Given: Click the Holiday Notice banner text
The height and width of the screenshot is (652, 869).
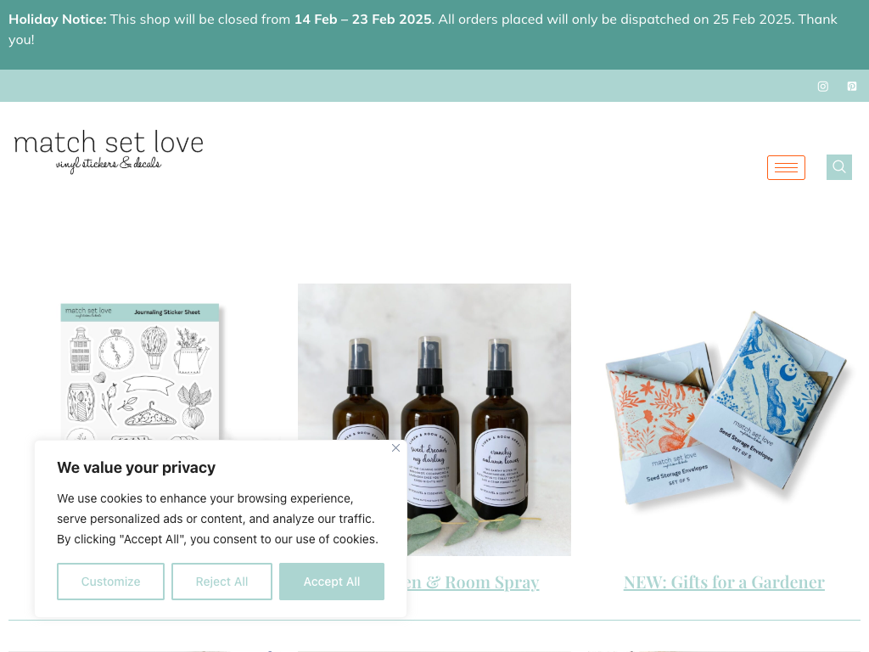Looking at the screenshot, I should (423, 30).
